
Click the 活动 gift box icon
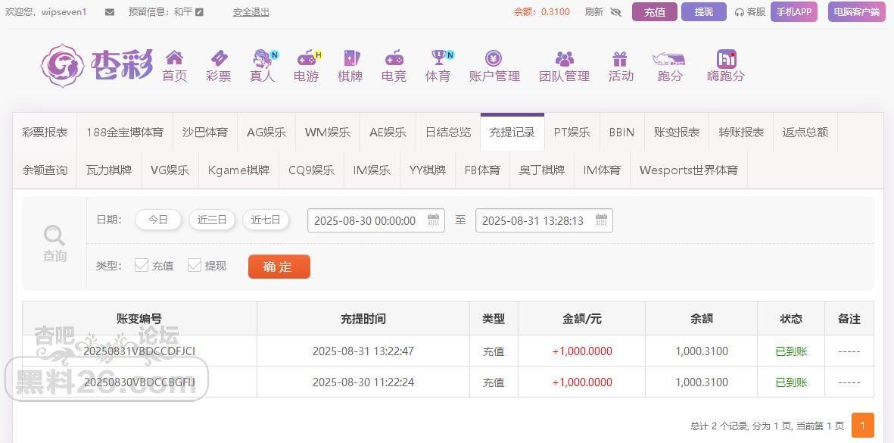(620, 58)
